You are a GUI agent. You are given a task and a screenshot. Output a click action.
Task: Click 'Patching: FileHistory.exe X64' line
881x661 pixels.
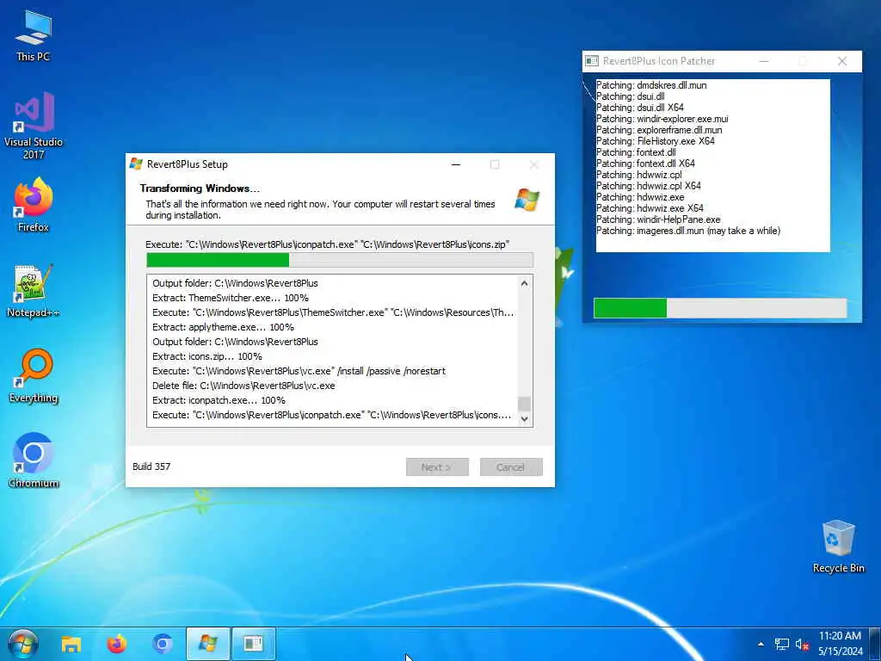coord(655,141)
